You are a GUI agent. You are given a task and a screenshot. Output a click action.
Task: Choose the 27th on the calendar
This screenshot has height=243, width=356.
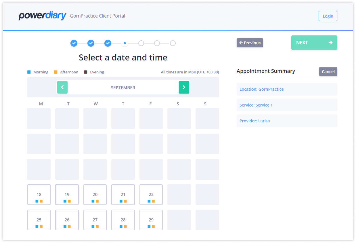point(95,220)
